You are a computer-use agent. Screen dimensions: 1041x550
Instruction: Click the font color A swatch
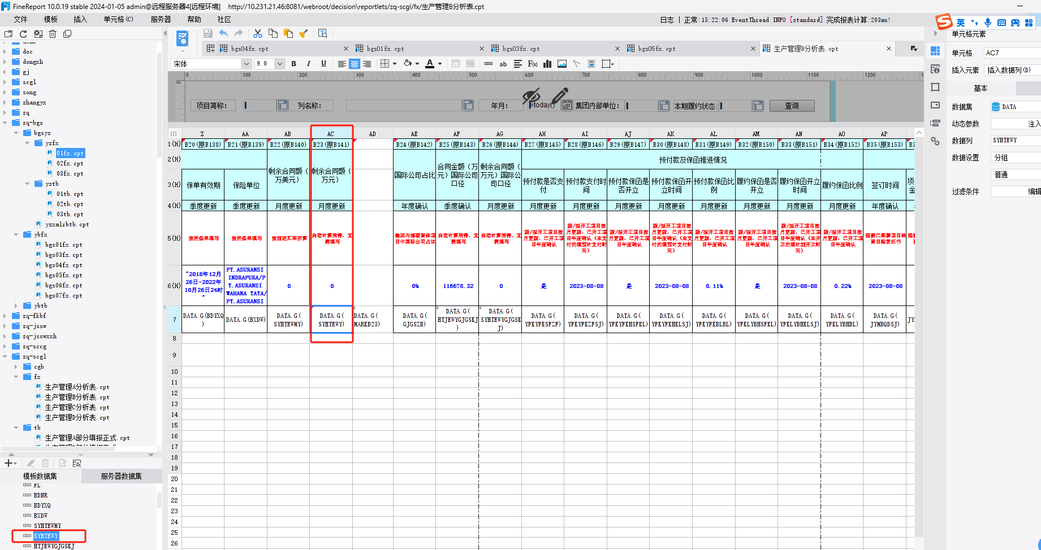[x=430, y=64]
